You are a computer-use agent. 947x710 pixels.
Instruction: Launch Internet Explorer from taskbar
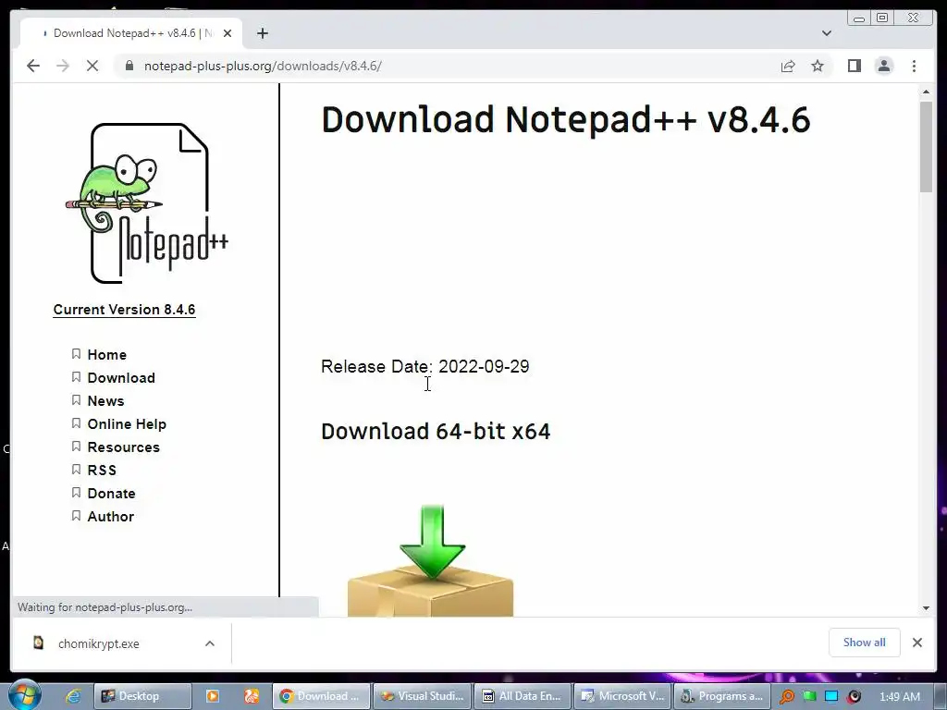[x=73, y=696]
